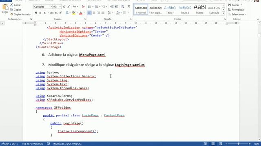This screenshot has height=146, width=261.
Task: Collapse the ribbon with the chevron
Action: (x=258, y=19)
